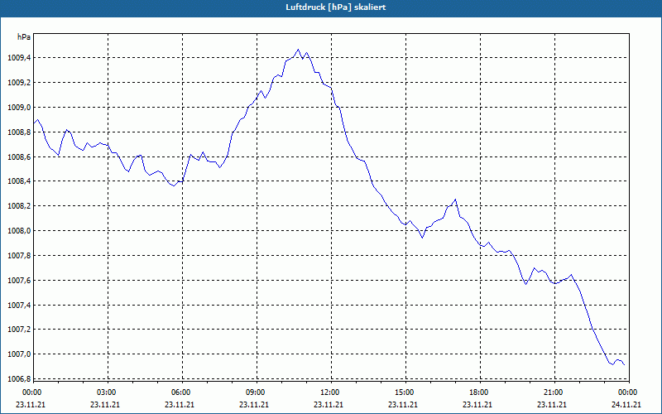Click the "hPa" unit label on the y-axis
The image size is (662, 414).
(24, 37)
